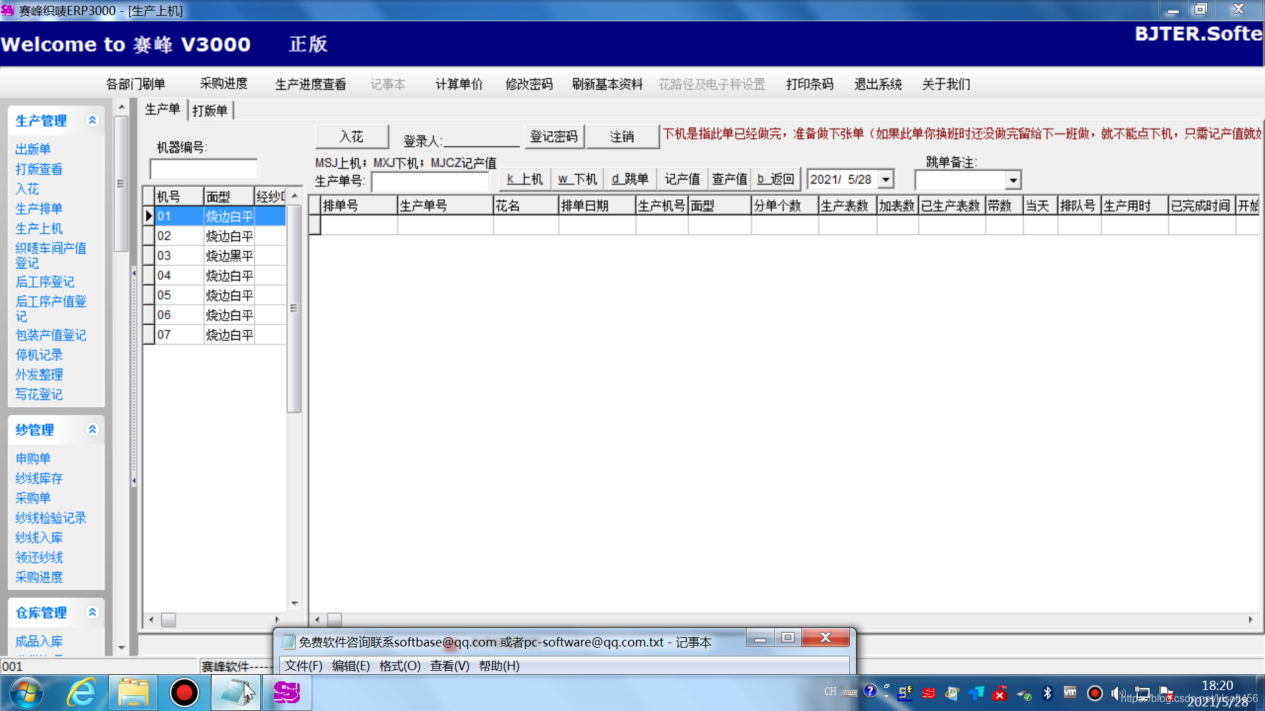Collapse the 纱管理 panel section
Screen dimensions: 1265x711
click(x=92, y=429)
